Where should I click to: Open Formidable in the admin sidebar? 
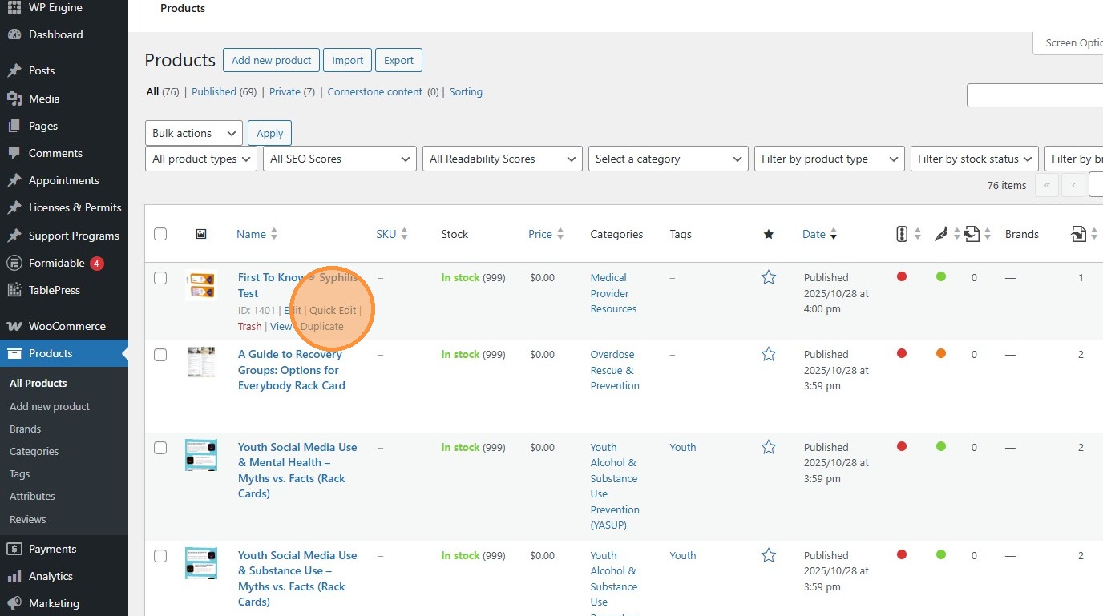point(56,263)
